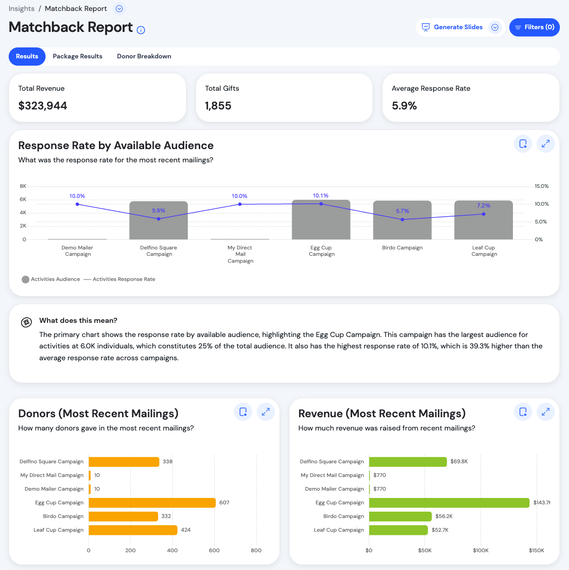
Task: Expand the Revenue chart to fullscreen
Action: click(x=545, y=412)
